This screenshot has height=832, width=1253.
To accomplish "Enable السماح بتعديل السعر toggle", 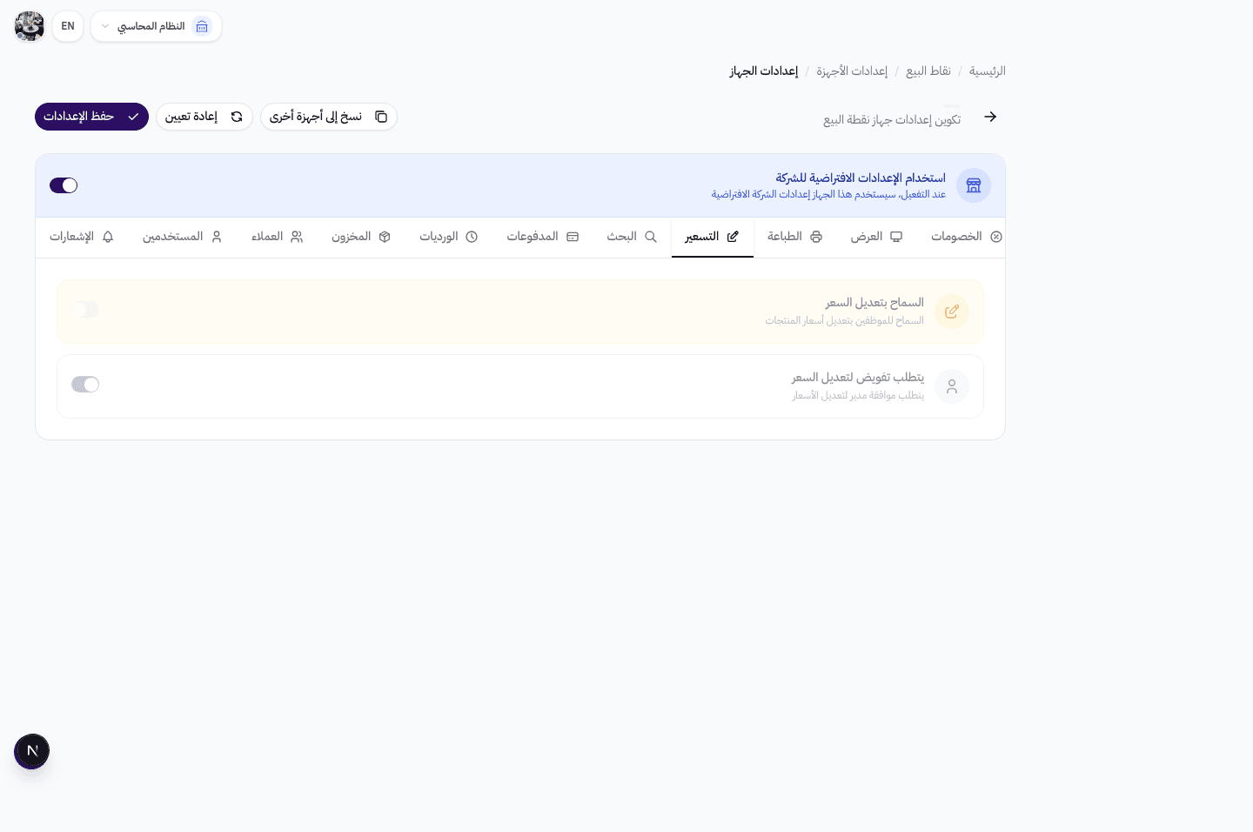I will 85,310.
